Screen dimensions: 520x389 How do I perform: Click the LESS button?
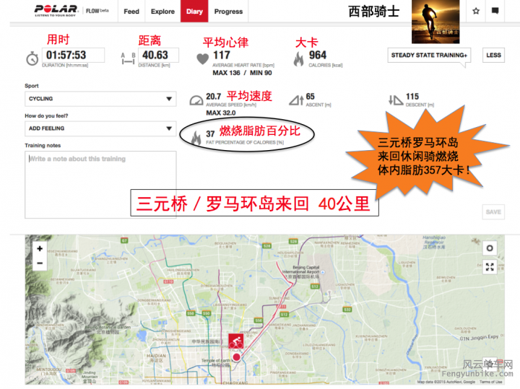point(493,55)
